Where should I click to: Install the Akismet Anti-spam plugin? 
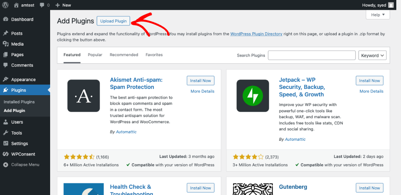[x=200, y=80]
